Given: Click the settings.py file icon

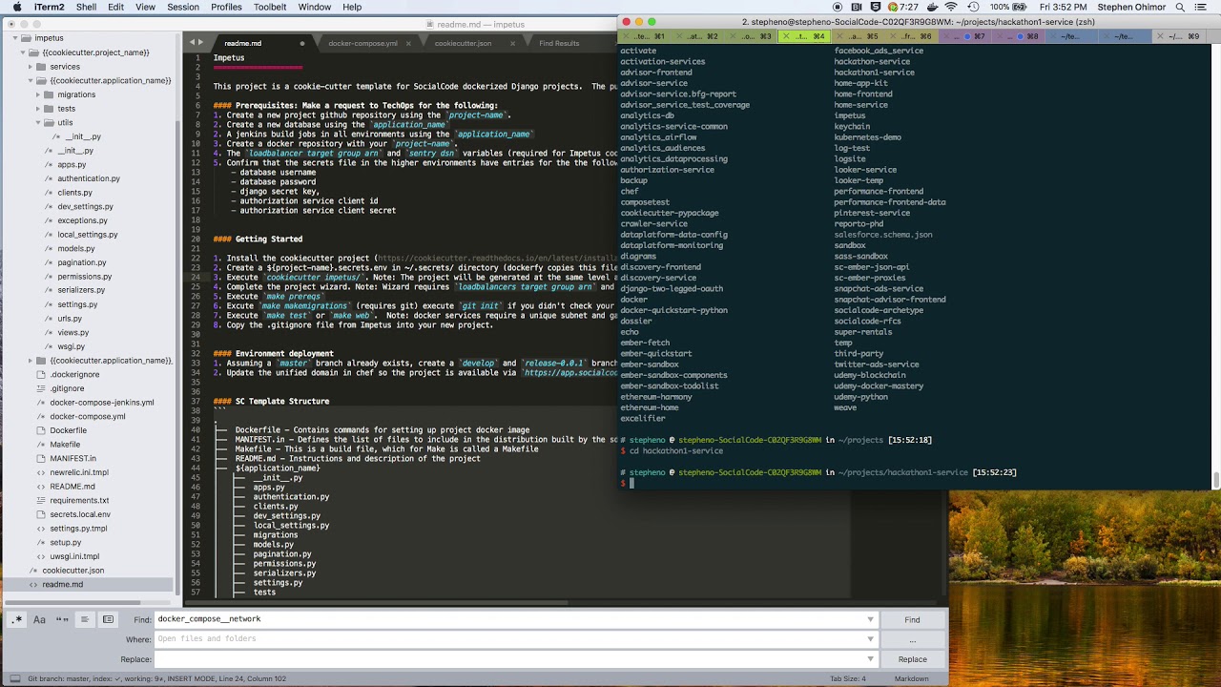Looking at the screenshot, I should [49, 304].
